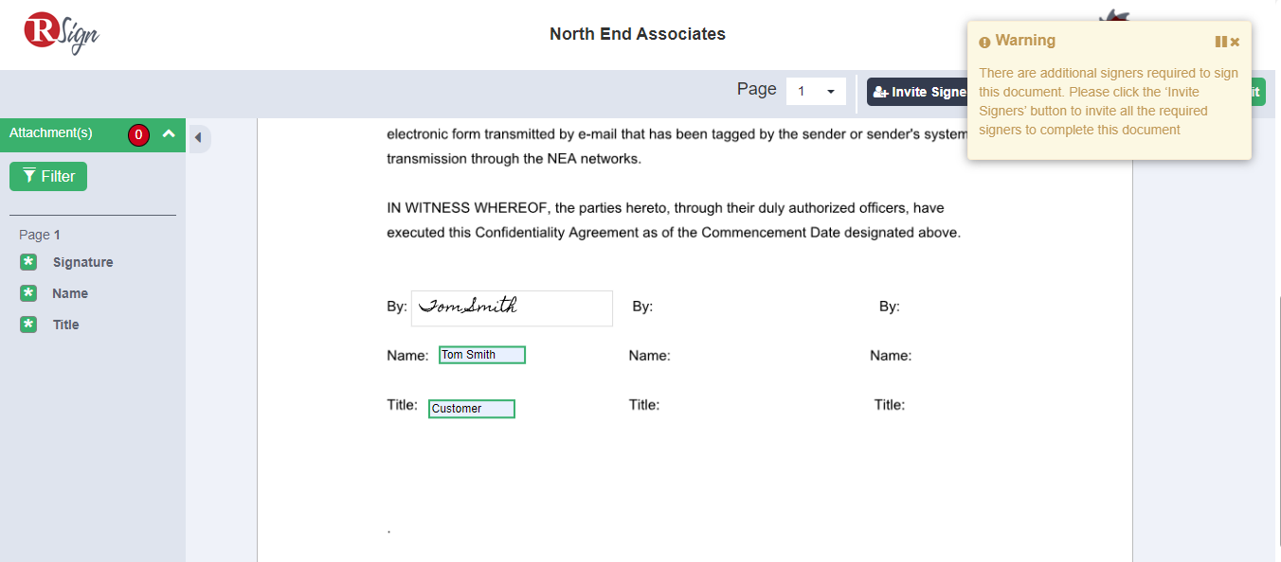
Task: Click the Tom Smith signature box
Action: 512,307
